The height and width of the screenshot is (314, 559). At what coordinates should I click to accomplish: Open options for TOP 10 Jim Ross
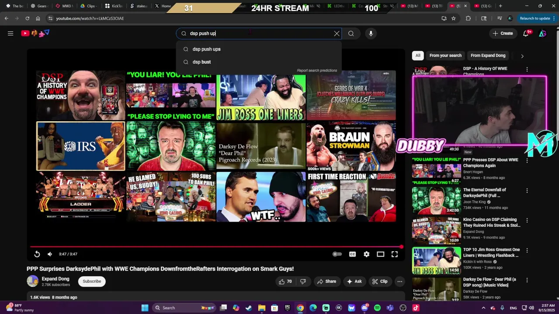click(527, 251)
